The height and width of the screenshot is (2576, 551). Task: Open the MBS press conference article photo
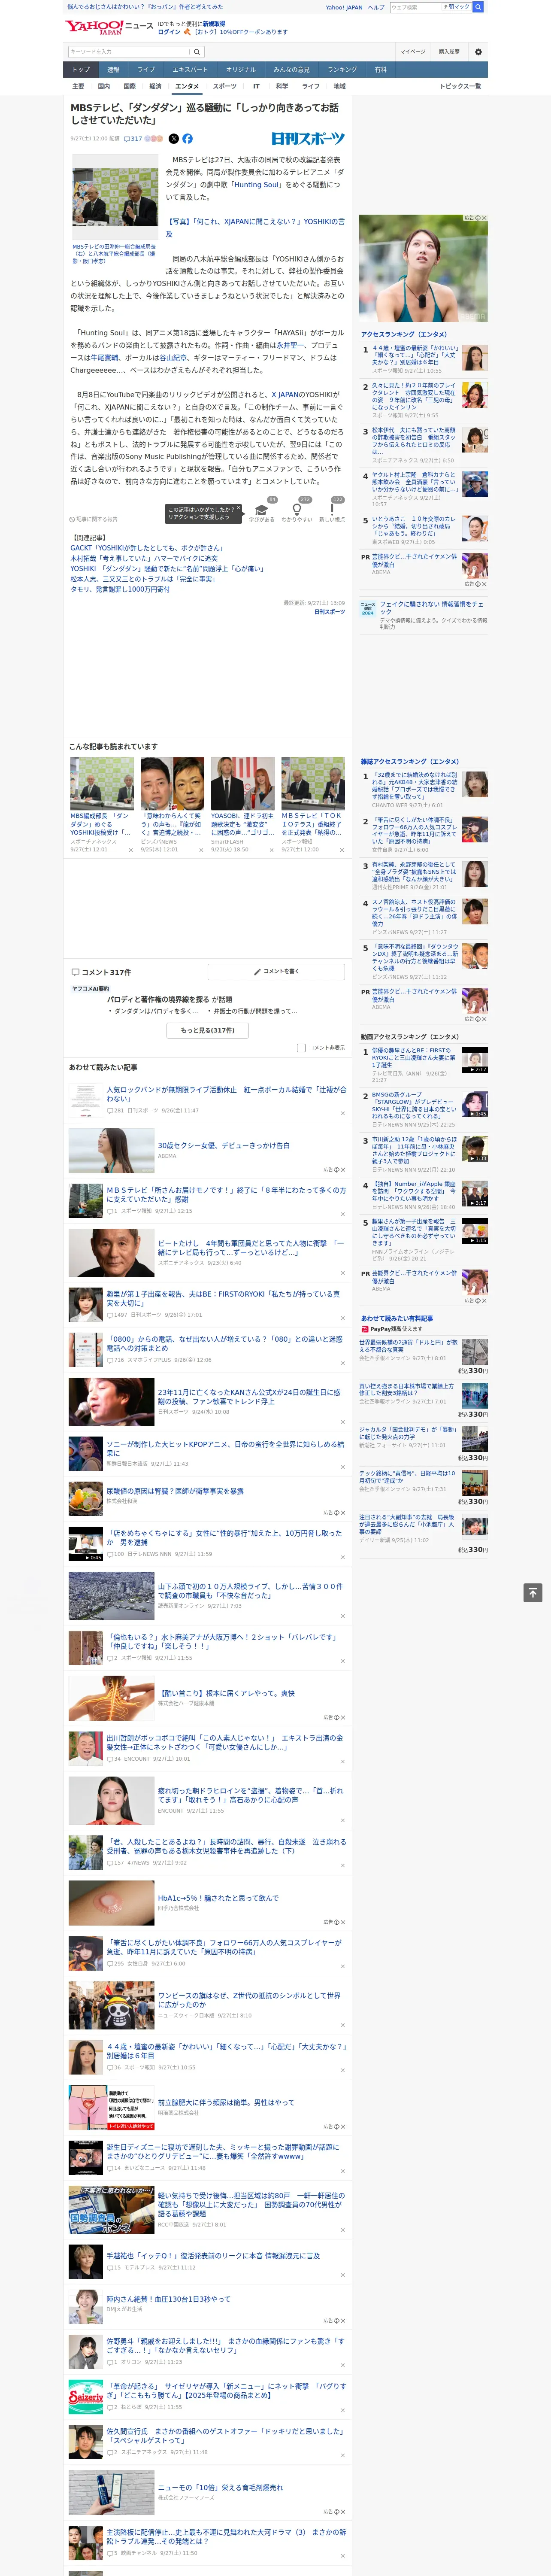click(x=114, y=197)
